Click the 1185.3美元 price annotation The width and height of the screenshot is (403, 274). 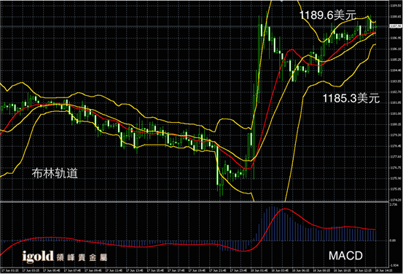pyautogui.click(x=351, y=98)
